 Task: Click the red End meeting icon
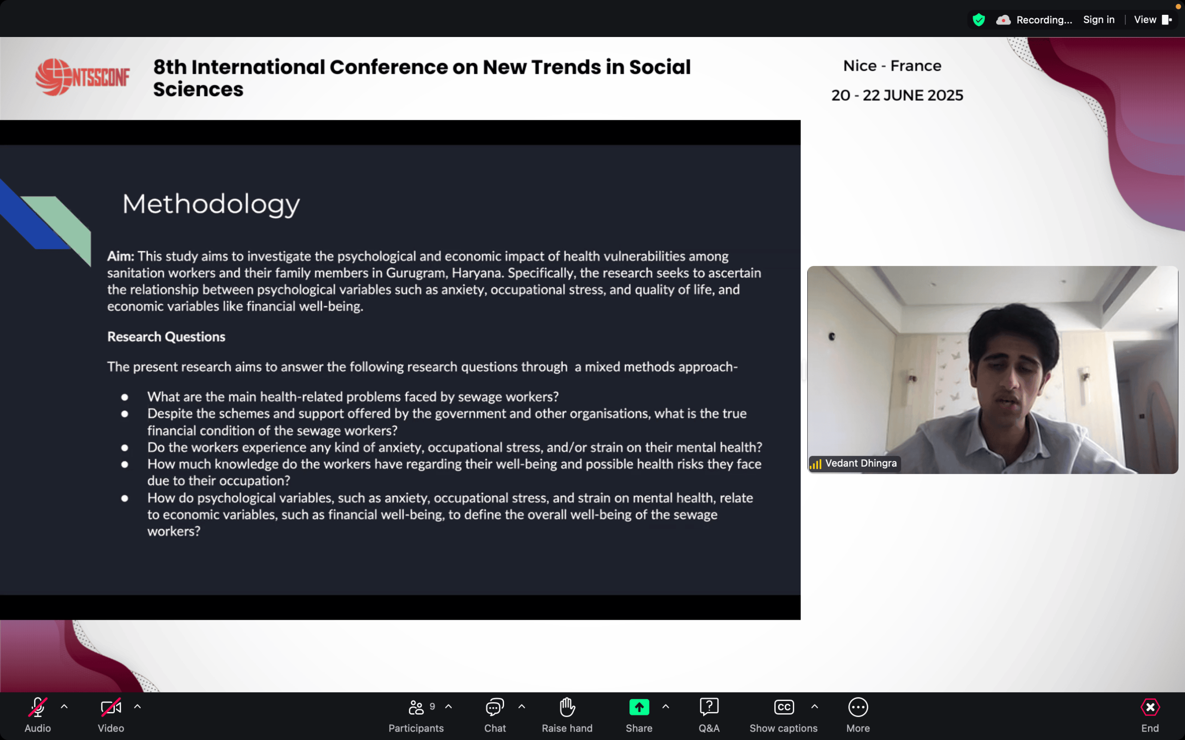(1150, 707)
